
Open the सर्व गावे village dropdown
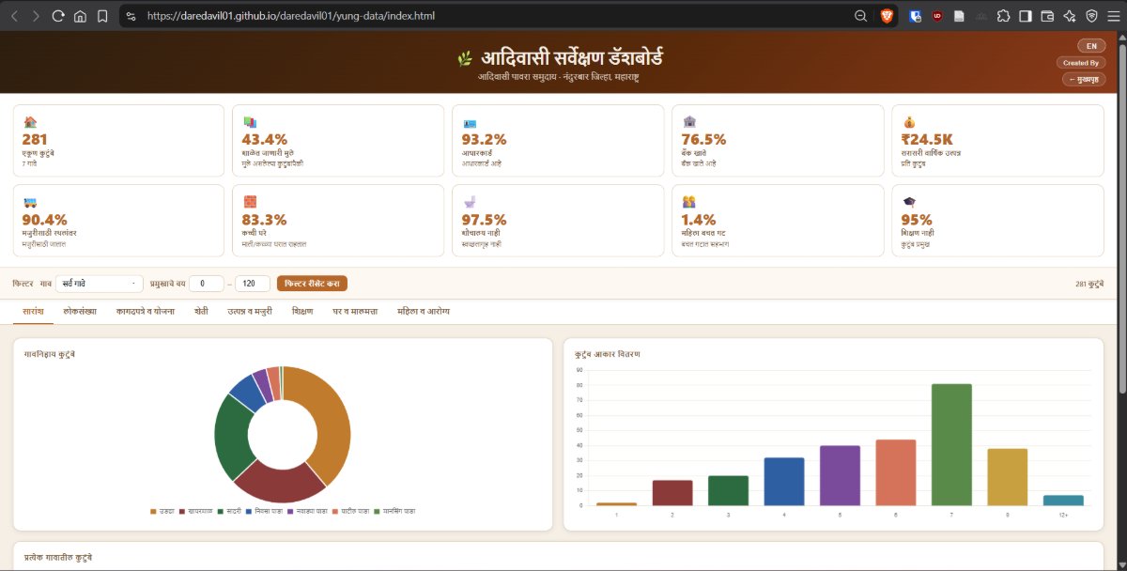(100, 284)
